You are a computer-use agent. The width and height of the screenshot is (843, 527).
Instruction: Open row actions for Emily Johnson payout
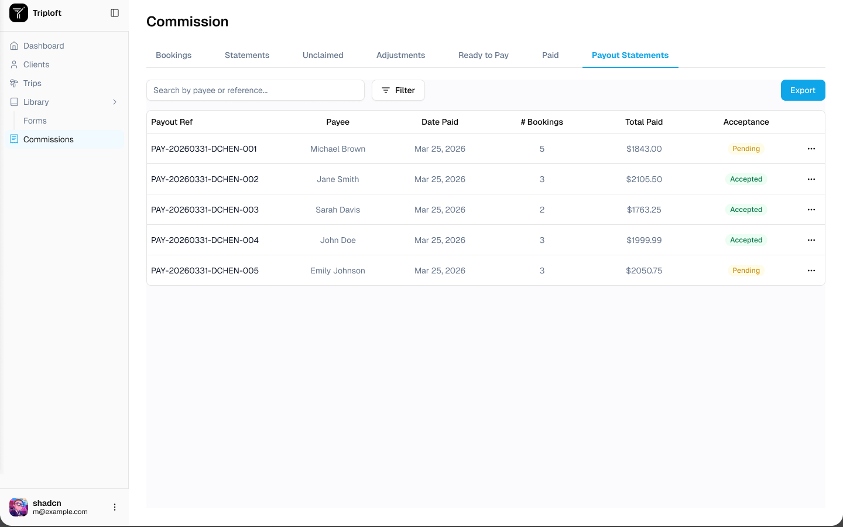(811, 271)
